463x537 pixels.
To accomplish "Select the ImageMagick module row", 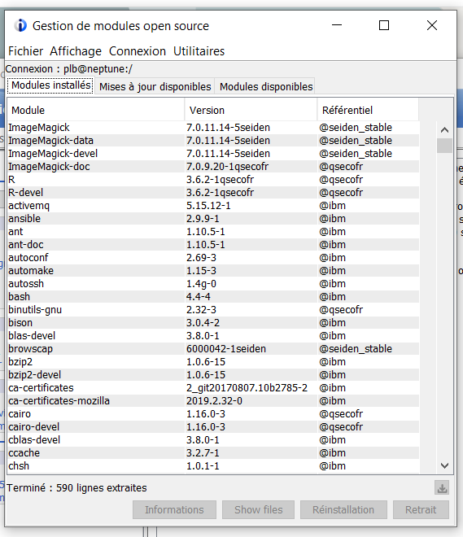I will tap(213, 128).
